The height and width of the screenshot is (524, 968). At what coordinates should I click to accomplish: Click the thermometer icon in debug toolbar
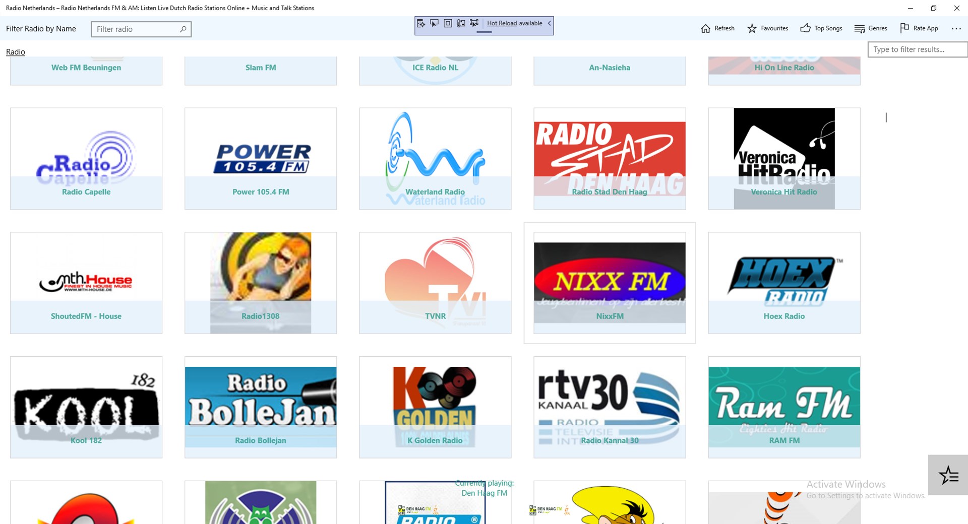coord(461,23)
